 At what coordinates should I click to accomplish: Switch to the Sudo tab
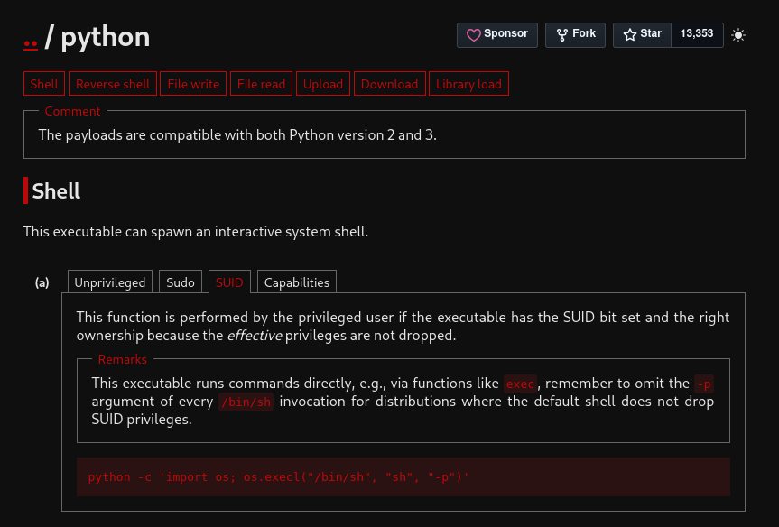(x=181, y=282)
